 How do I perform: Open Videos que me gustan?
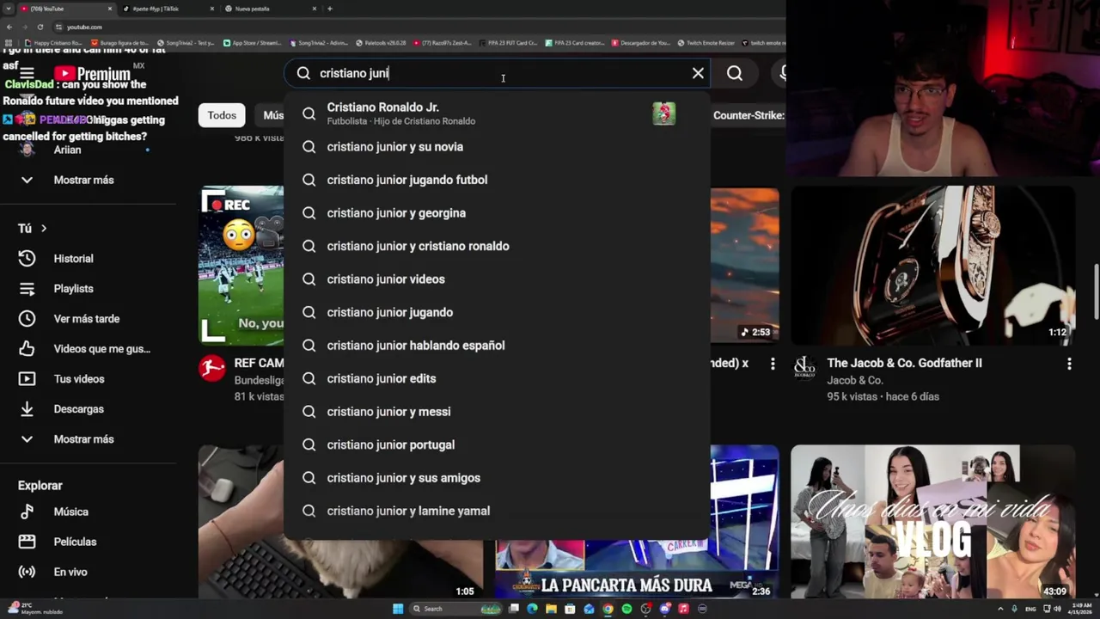[x=101, y=349]
